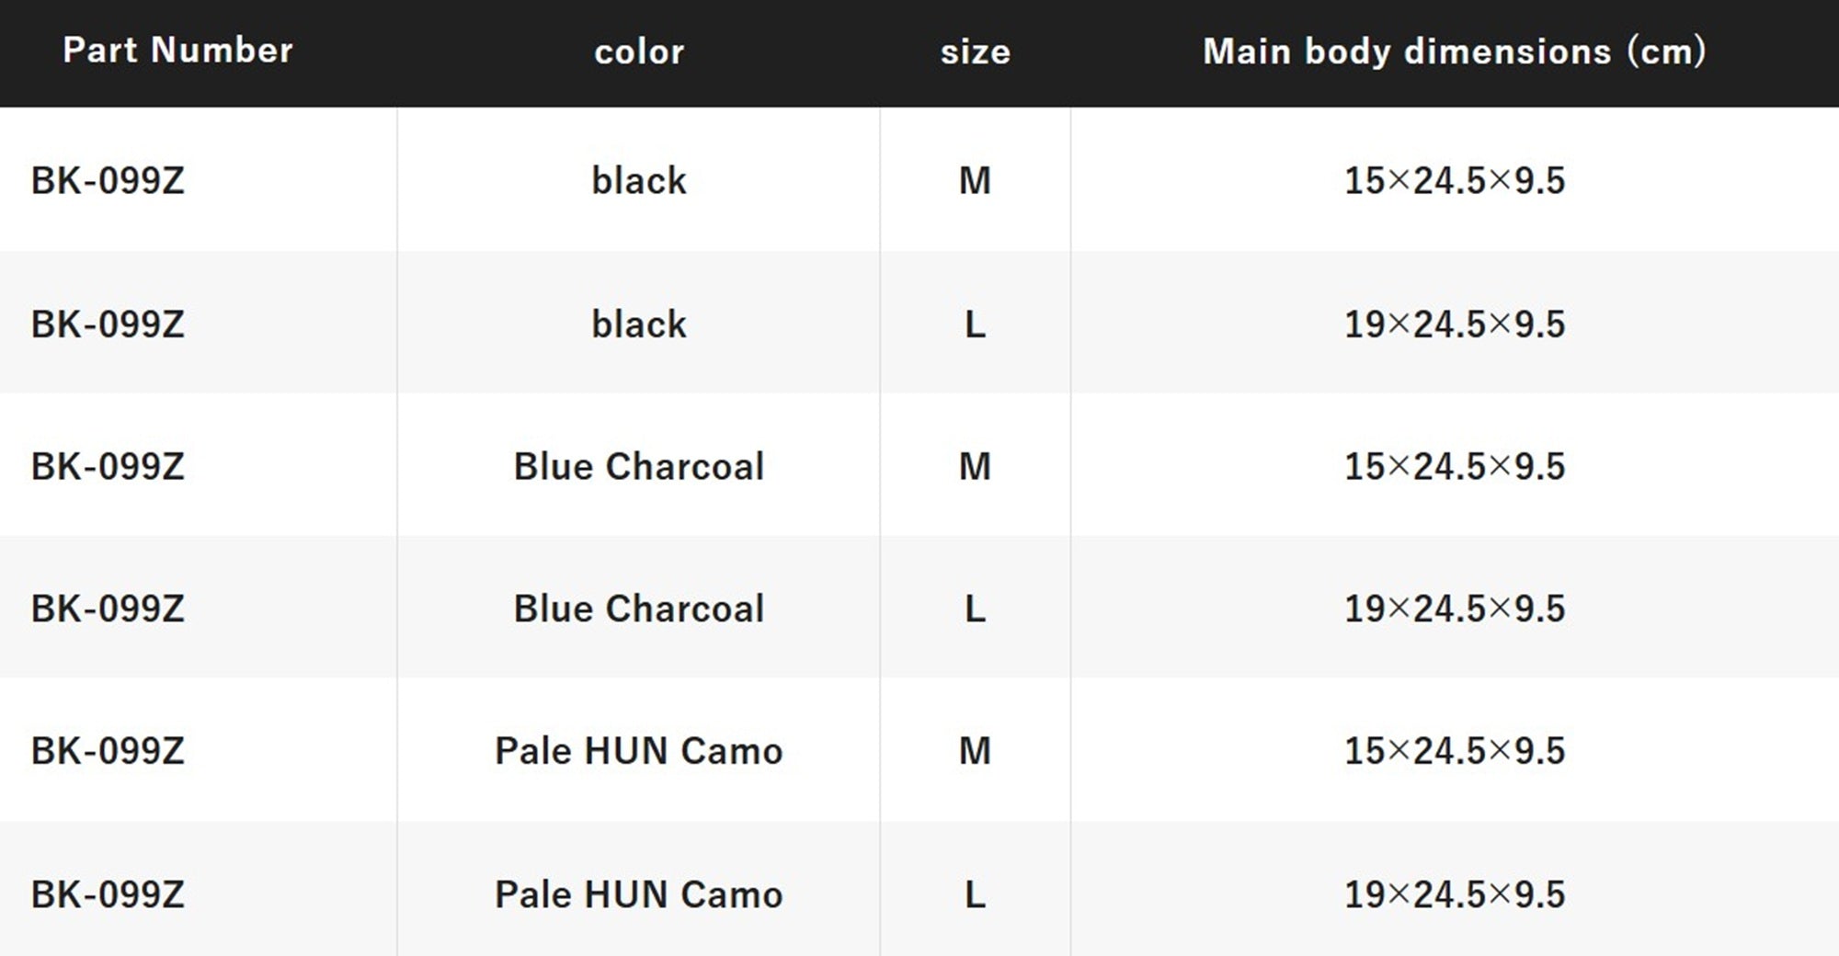Select the black color cell in first row
The width and height of the screenshot is (1839, 956).
(639, 179)
